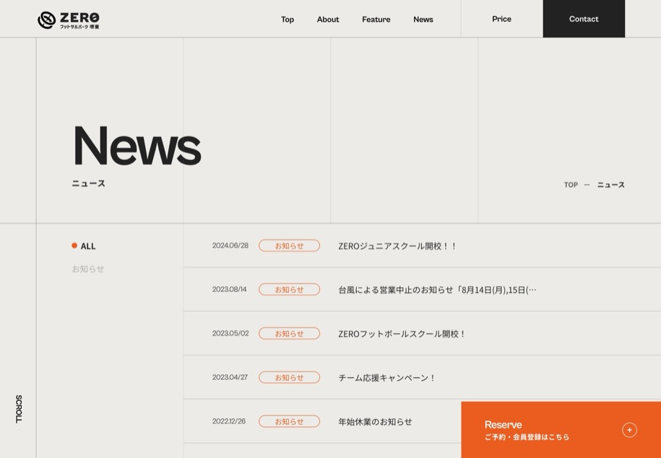
Task: Open the typhoon closure notice 台風による営業中止
Action: click(437, 290)
